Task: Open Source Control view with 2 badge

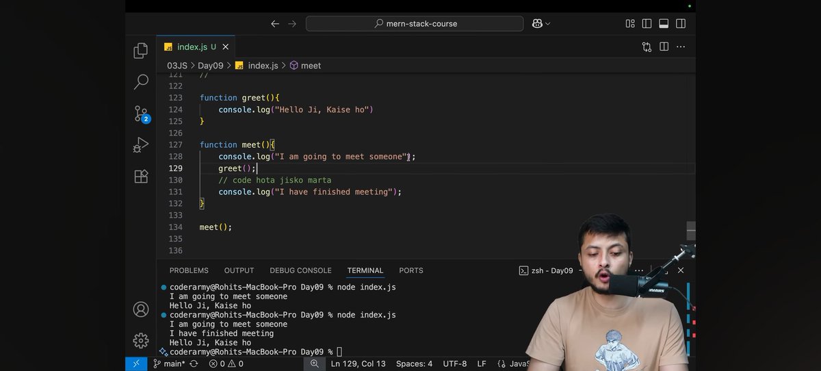Action: point(141,114)
